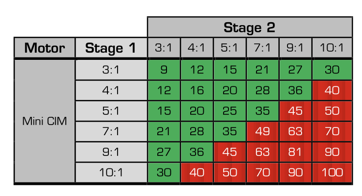This screenshot has width=362, height=196.
Task: Click the green cell showing 16
Action: [x=196, y=90]
